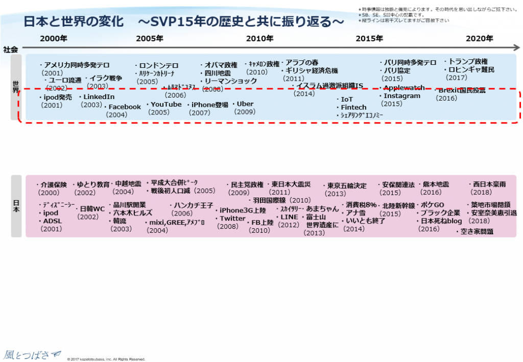Select the '2010年' timeline label

260,39
